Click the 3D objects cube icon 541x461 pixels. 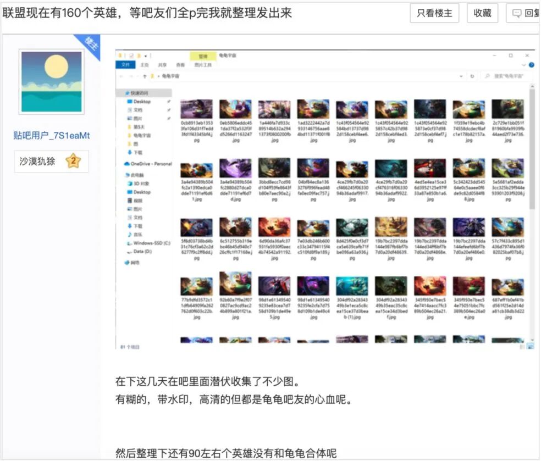(x=130, y=184)
